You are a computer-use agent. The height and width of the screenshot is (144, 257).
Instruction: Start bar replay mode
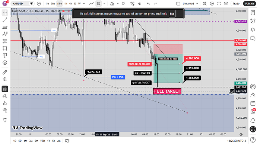pyautogui.click(x=140, y=3)
